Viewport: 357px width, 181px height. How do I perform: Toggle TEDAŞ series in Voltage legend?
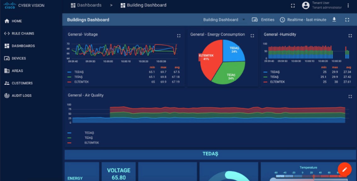(79, 72)
